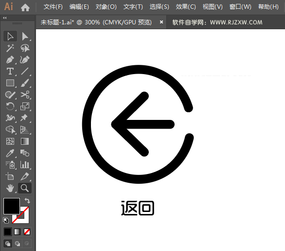This screenshot has width=285, height=251.
Task: Select the Gradient tool
Action: click(25, 141)
